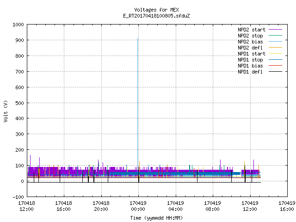Click the y-axis value 300
296x222 pixels.
point(19,134)
